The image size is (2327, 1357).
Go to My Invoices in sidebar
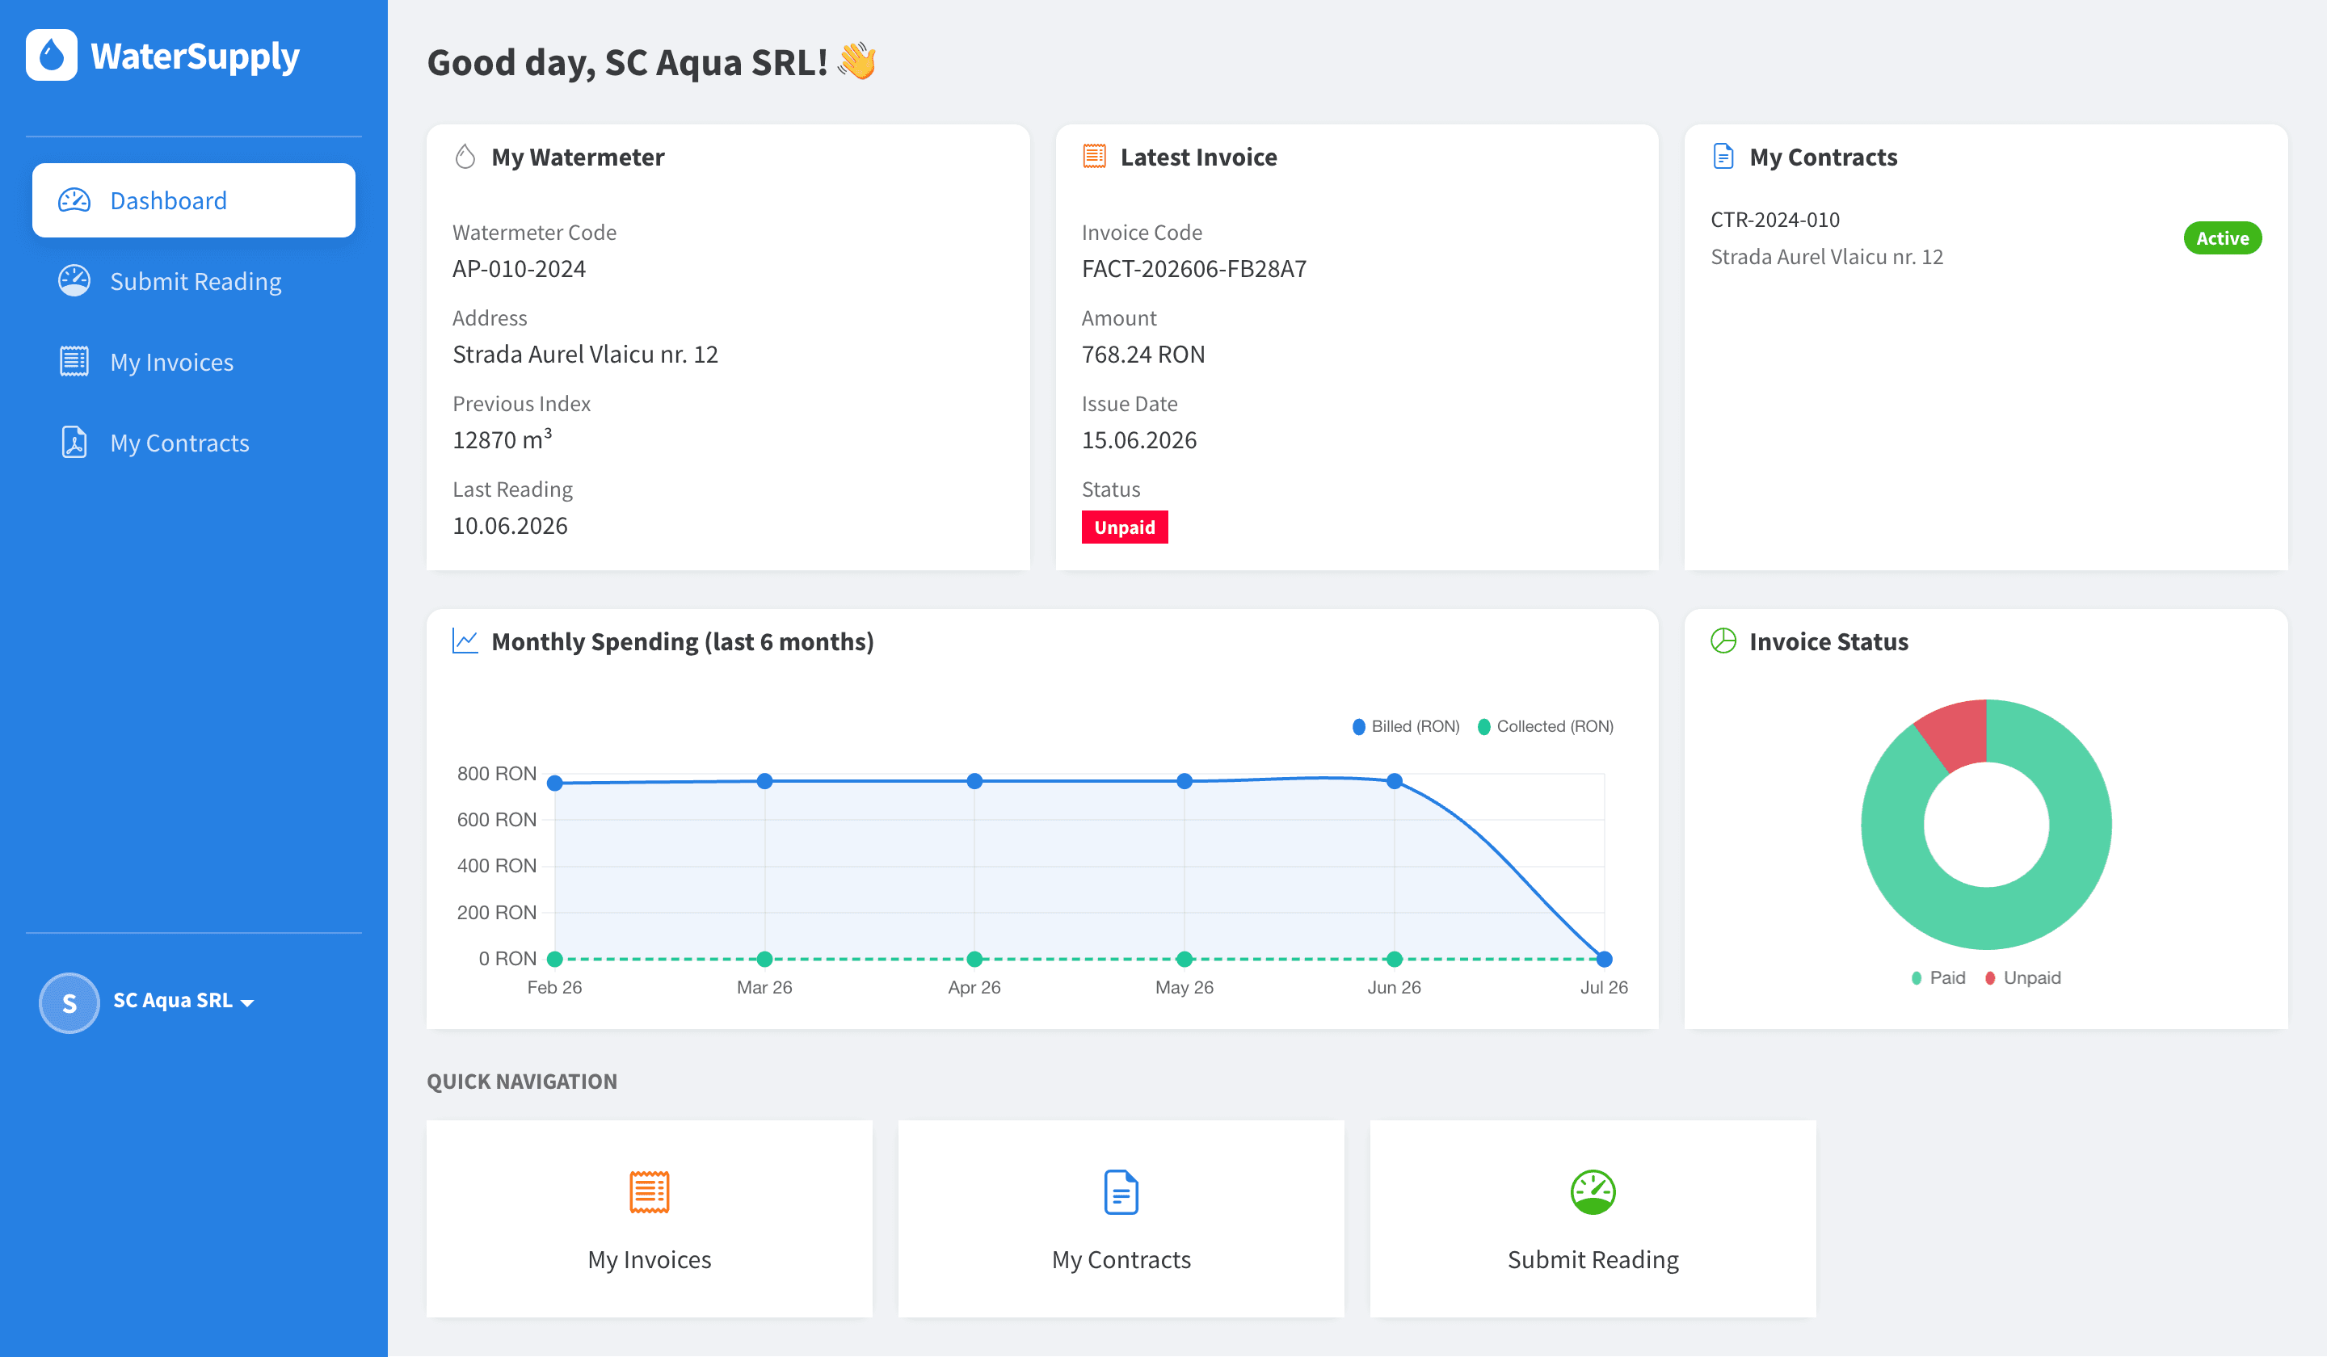[194, 362]
